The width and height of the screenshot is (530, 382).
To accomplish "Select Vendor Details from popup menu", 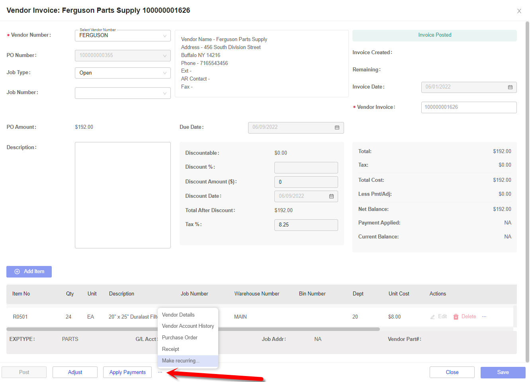I will [x=188, y=315].
